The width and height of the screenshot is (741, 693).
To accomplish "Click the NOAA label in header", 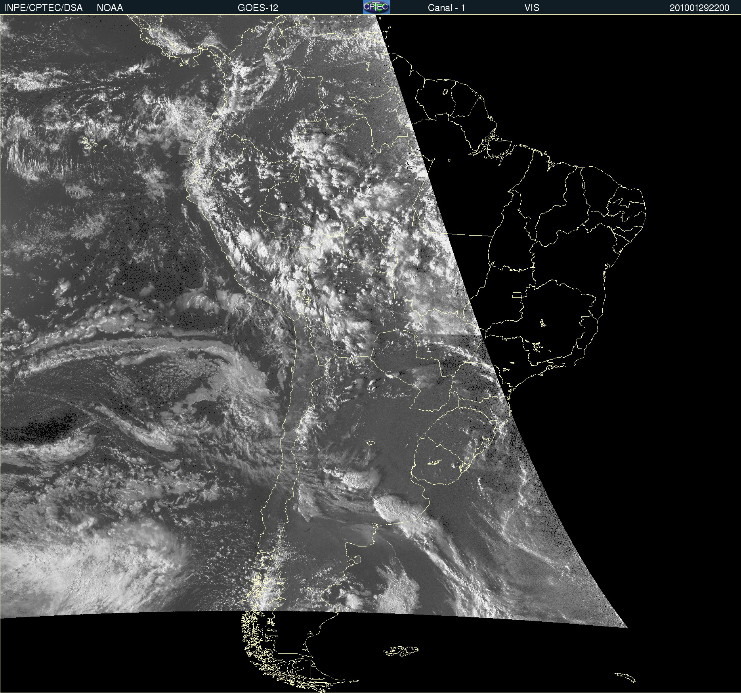I will pyautogui.click(x=110, y=8).
